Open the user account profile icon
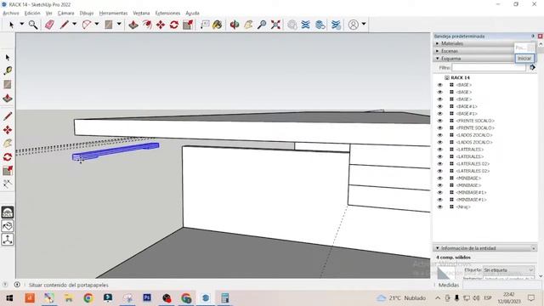Viewport: 544px width, 306px height. coord(354,25)
